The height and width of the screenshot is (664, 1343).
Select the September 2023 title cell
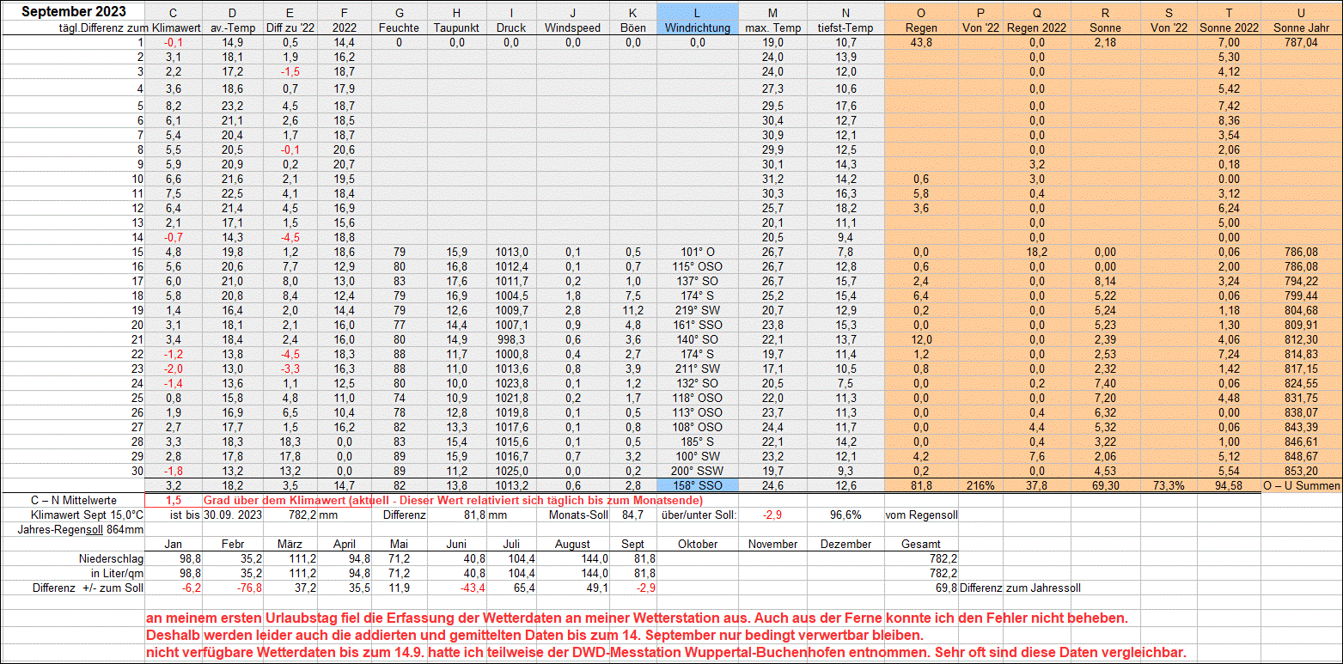click(73, 11)
